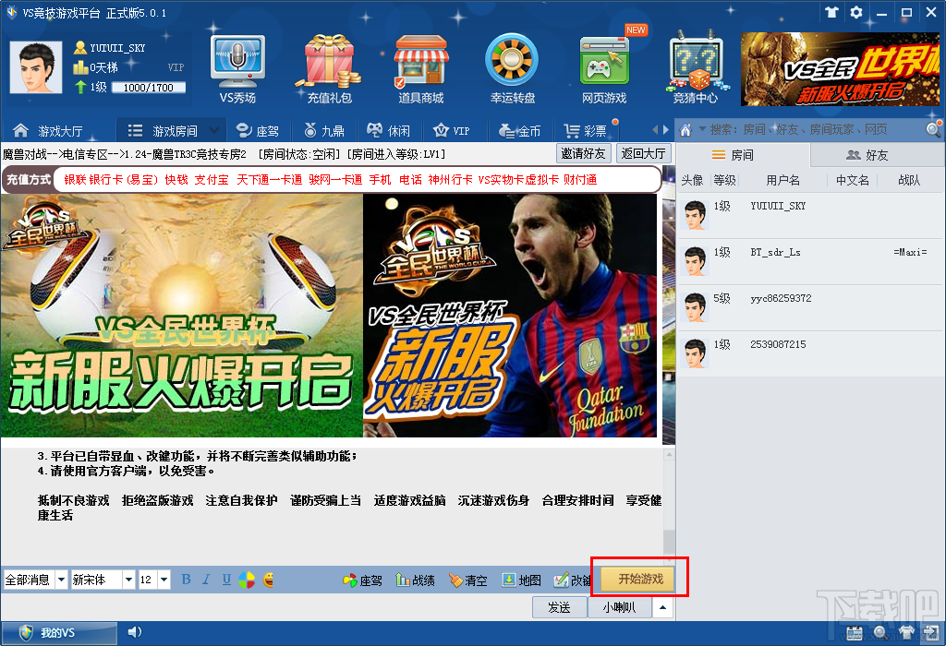Toggle underline text formatting
This screenshot has height=646, width=946.
pyautogui.click(x=226, y=580)
